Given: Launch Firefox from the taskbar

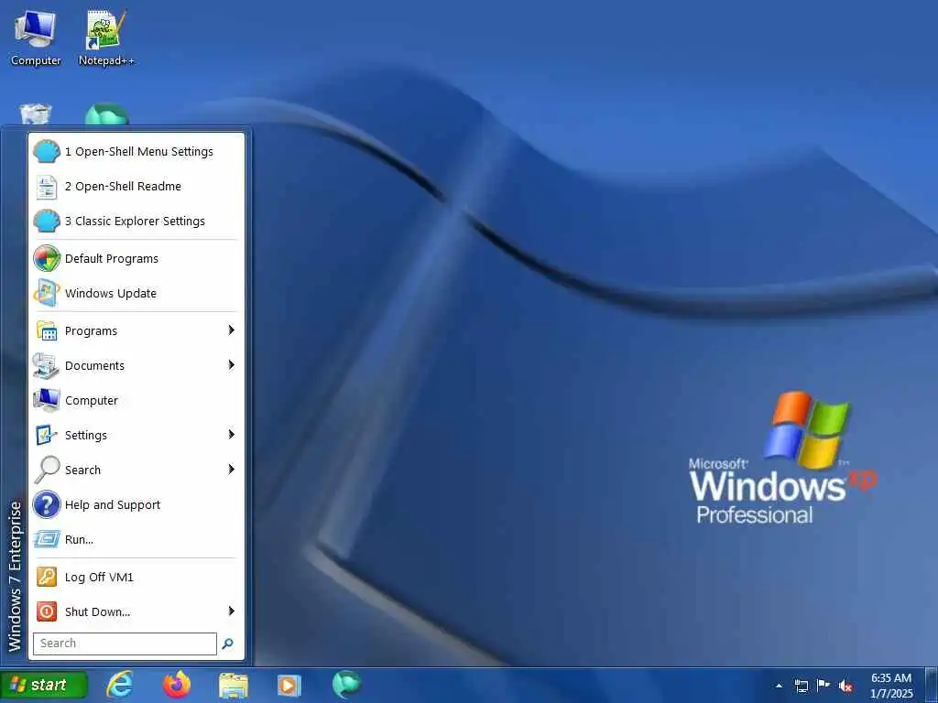Looking at the screenshot, I should click(177, 685).
